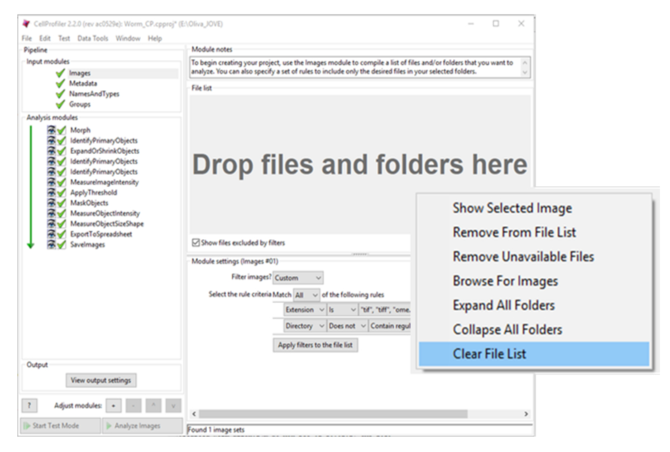The width and height of the screenshot is (670, 452).
Task: Click the Analyze Images button
Action: [x=142, y=426]
